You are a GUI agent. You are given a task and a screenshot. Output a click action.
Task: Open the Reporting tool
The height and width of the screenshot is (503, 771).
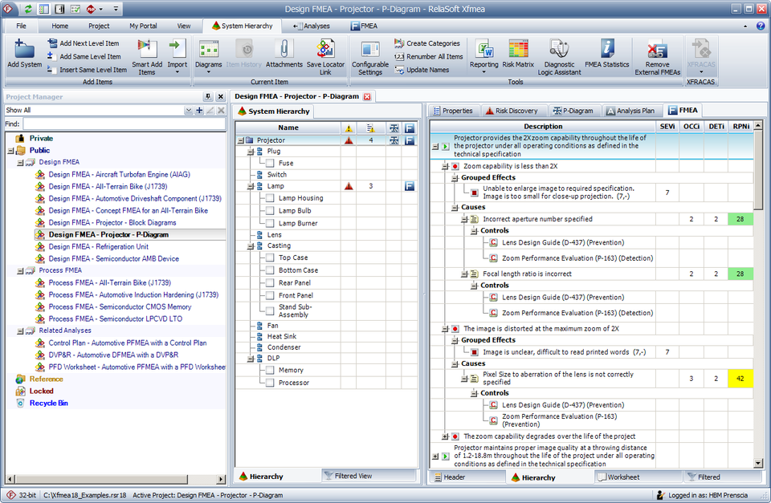483,55
